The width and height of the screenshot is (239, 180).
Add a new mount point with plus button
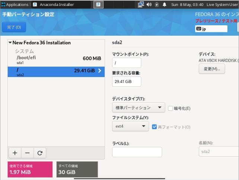point(15,153)
